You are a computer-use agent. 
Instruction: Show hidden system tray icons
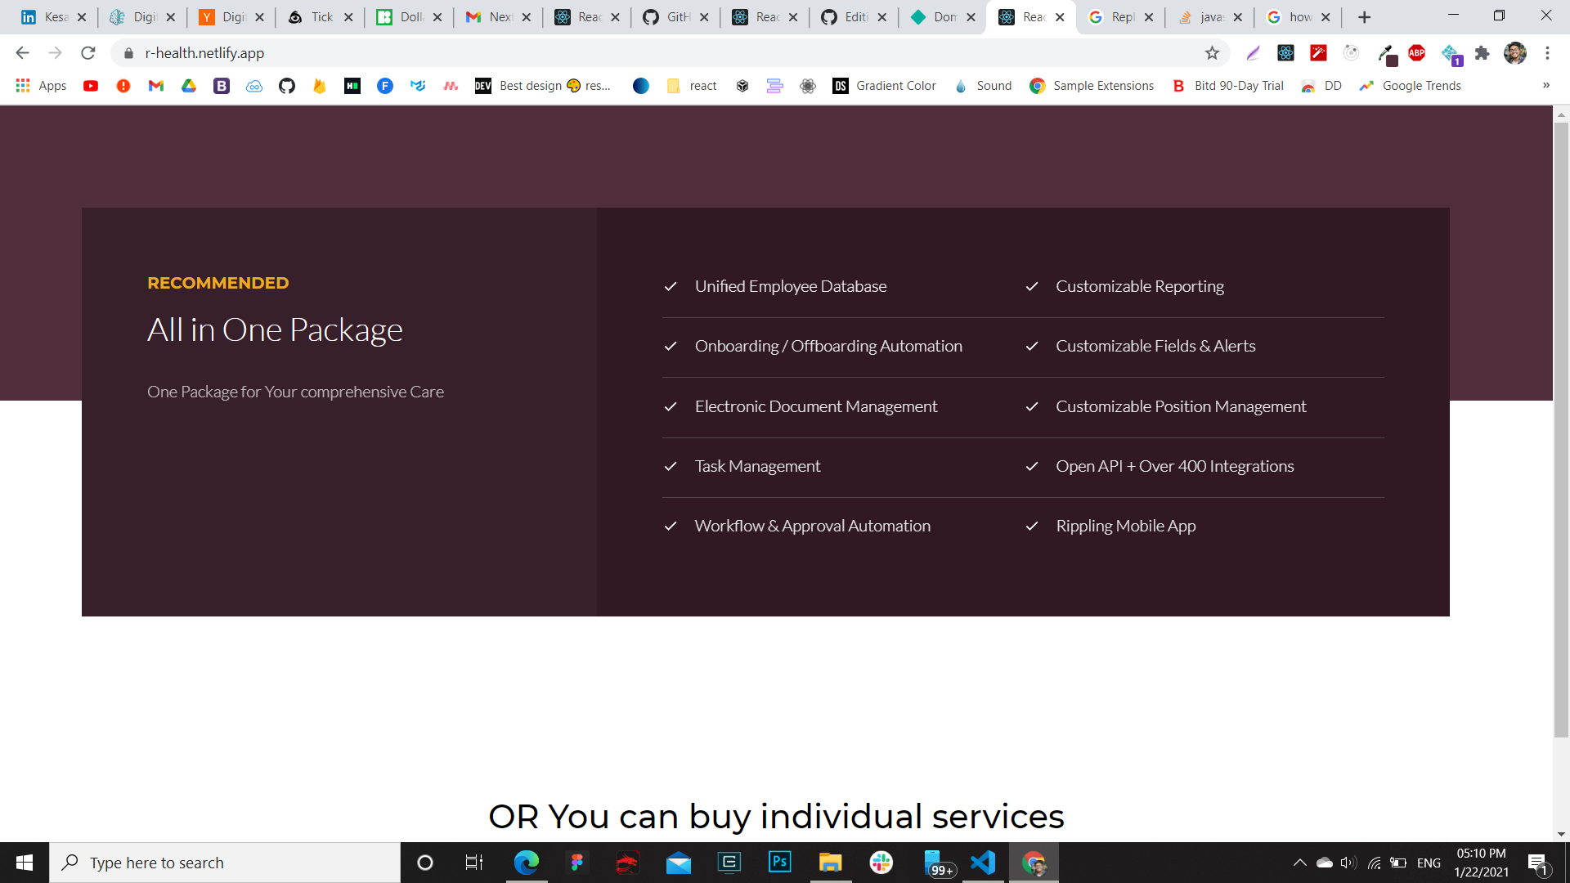pyautogui.click(x=1299, y=863)
